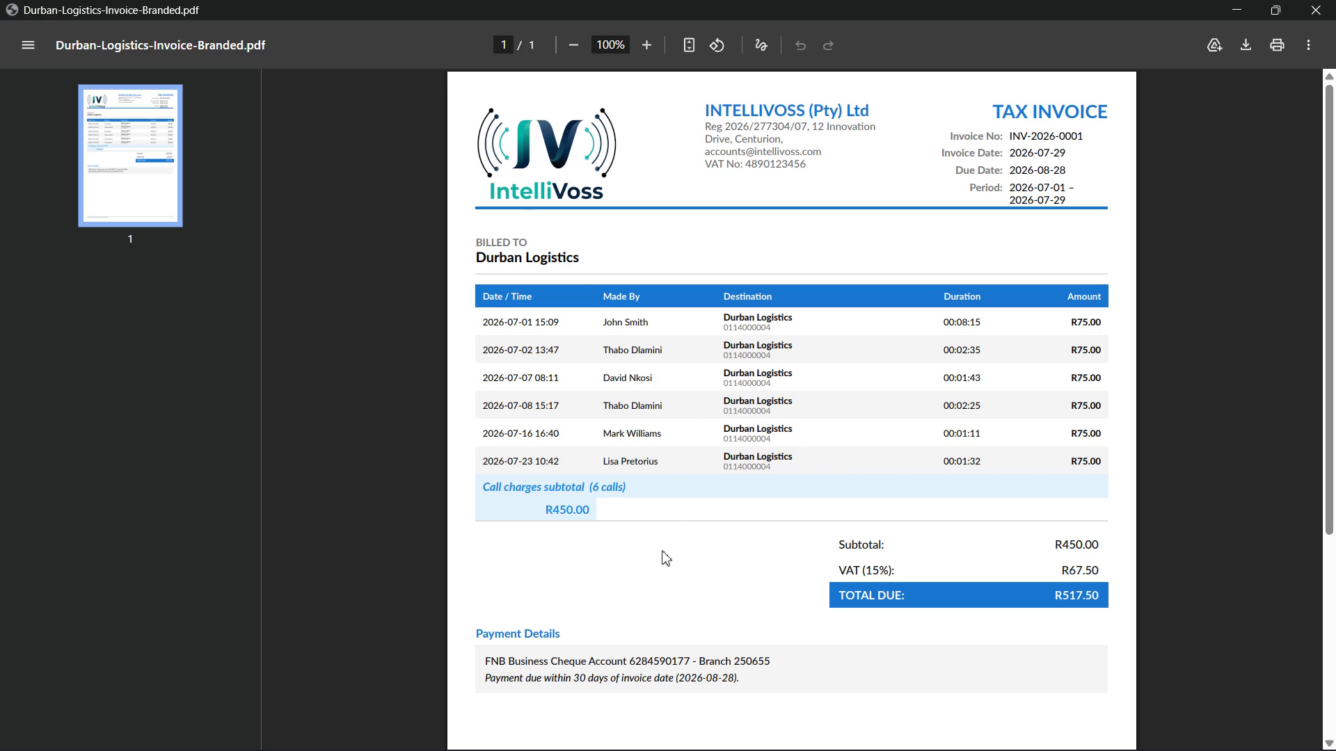Image resolution: width=1336 pixels, height=751 pixels.
Task: Click the redo arrow in toolbar
Action: [828, 45]
